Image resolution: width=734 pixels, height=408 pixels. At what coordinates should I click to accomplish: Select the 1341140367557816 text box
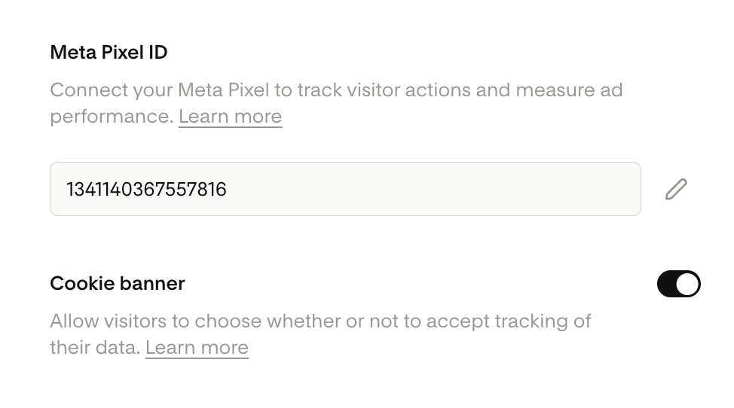pos(344,189)
